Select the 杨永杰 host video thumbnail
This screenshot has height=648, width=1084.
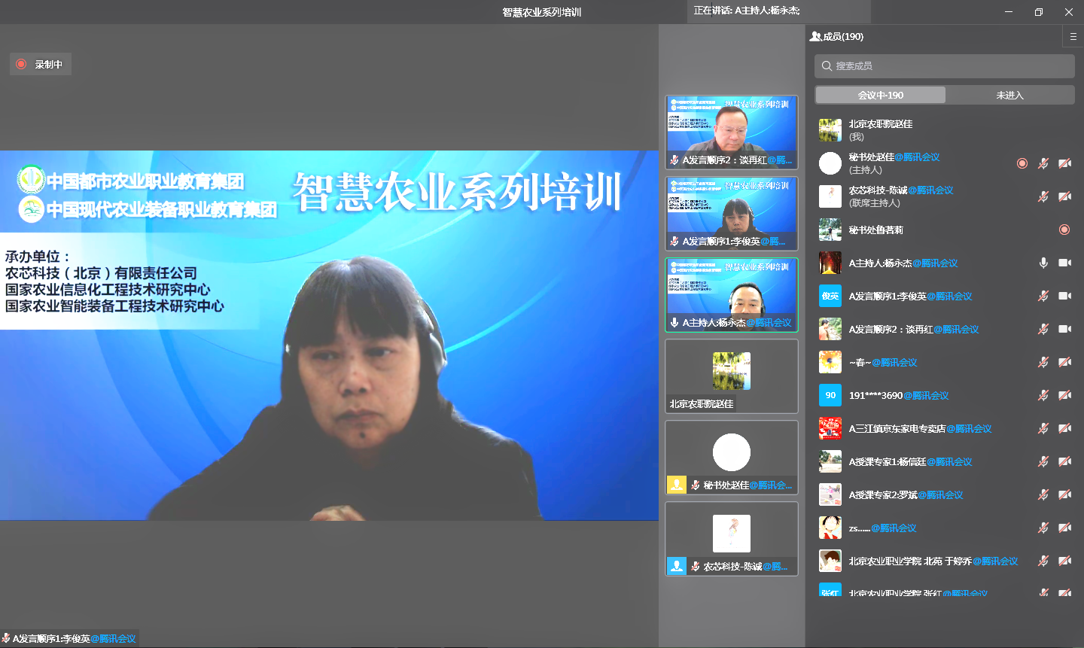[731, 294]
